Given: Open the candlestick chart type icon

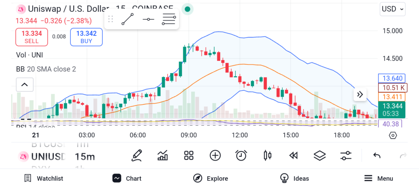Looking at the screenshot, I should [x=268, y=155].
